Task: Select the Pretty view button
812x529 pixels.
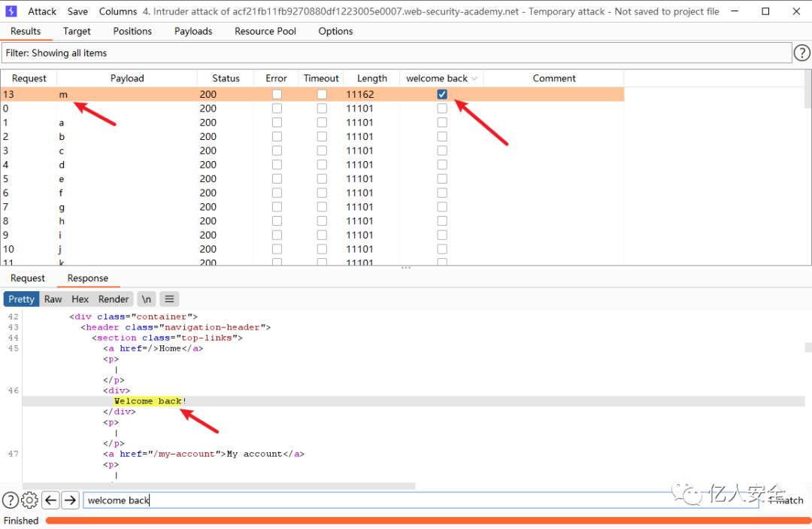Action: point(21,299)
